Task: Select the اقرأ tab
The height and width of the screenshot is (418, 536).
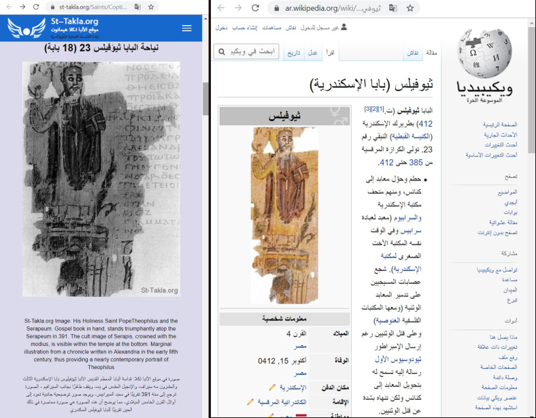Action: tap(330, 52)
